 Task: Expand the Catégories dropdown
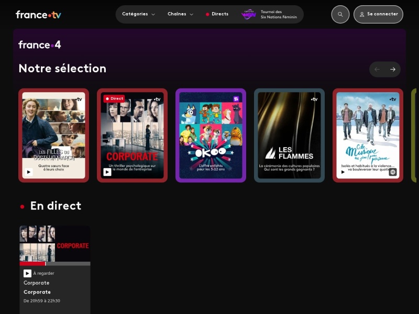point(138,14)
